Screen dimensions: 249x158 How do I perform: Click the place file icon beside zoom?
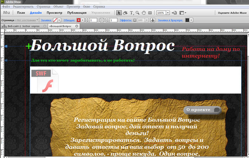click(174, 13)
